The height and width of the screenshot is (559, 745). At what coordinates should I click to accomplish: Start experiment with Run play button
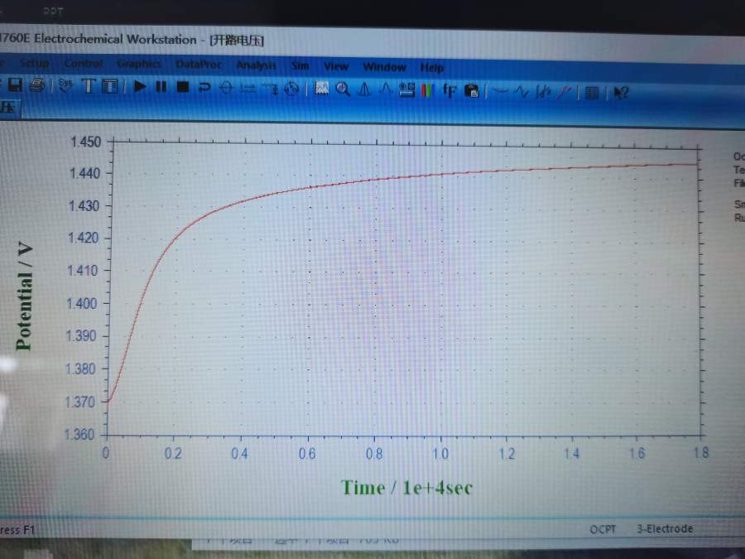click(140, 86)
